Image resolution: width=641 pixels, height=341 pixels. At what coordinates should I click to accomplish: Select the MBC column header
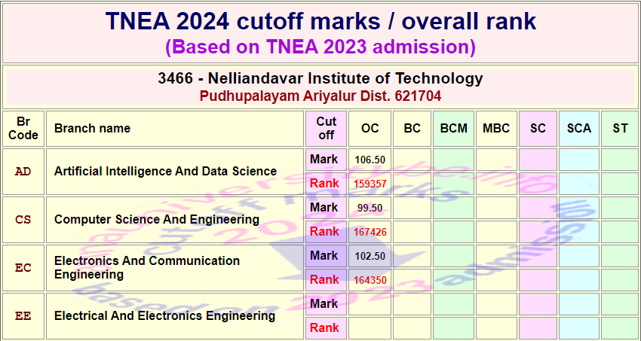(x=495, y=129)
